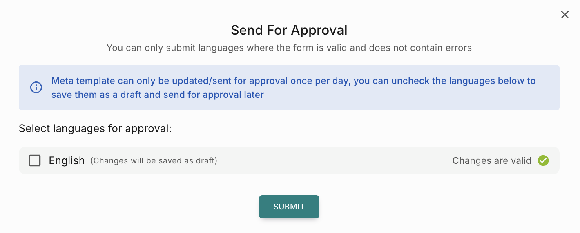Click the empty middle of the English row
The height and width of the screenshot is (233, 580).
tap(327, 160)
